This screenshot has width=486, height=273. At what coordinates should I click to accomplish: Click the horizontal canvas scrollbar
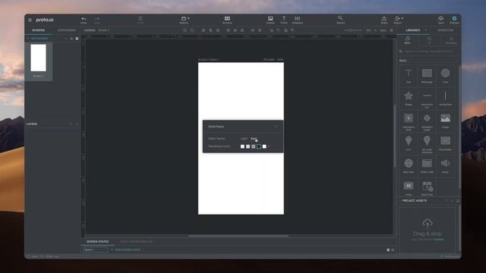238,236
